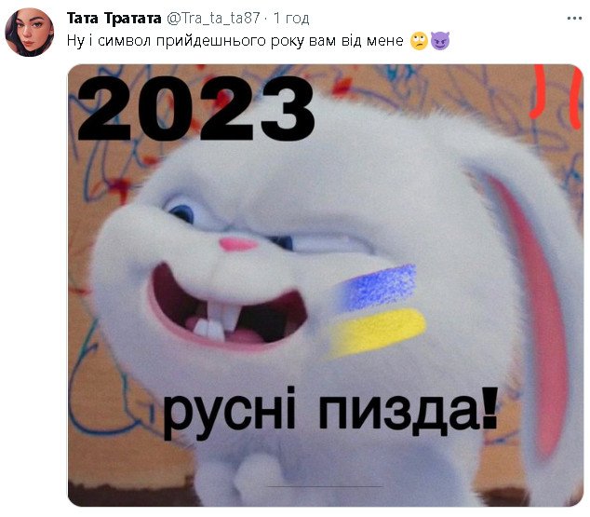The width and height of the screenshot is (590, 517).
Task: Click the thin gray line at the image bottom
Action: coord(326,486)
